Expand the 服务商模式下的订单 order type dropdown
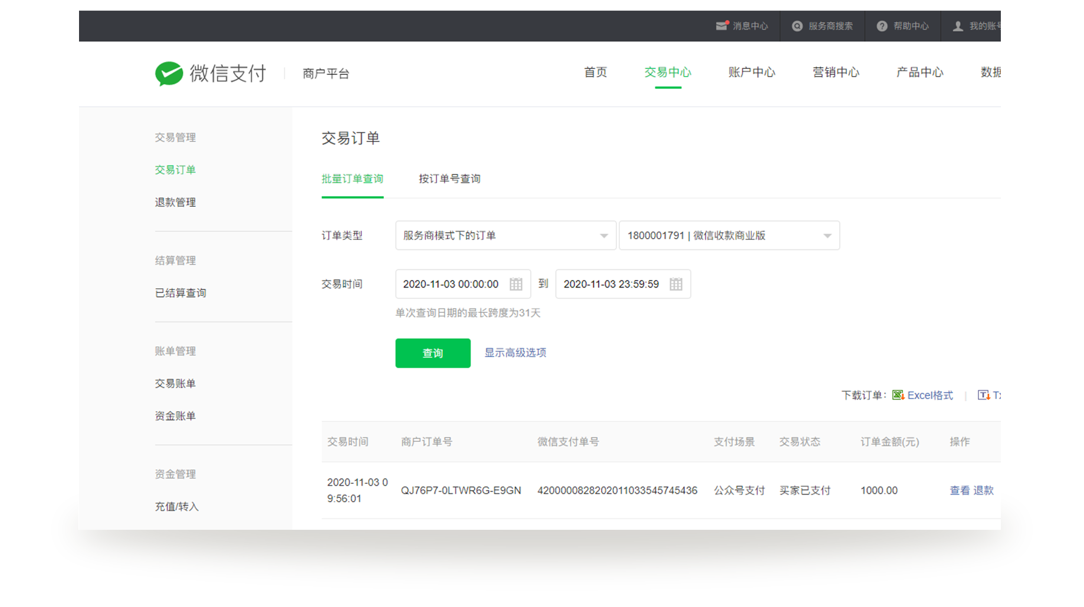Image resolution: width=1084 pixels, height=607 pixels. pyautogui.click(x=505, y=235)
